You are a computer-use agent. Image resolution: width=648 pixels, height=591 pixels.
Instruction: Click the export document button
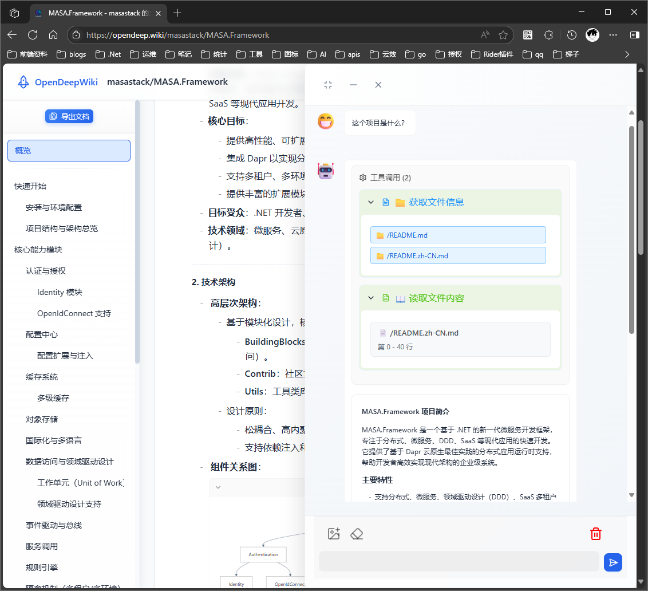(69, 116)
